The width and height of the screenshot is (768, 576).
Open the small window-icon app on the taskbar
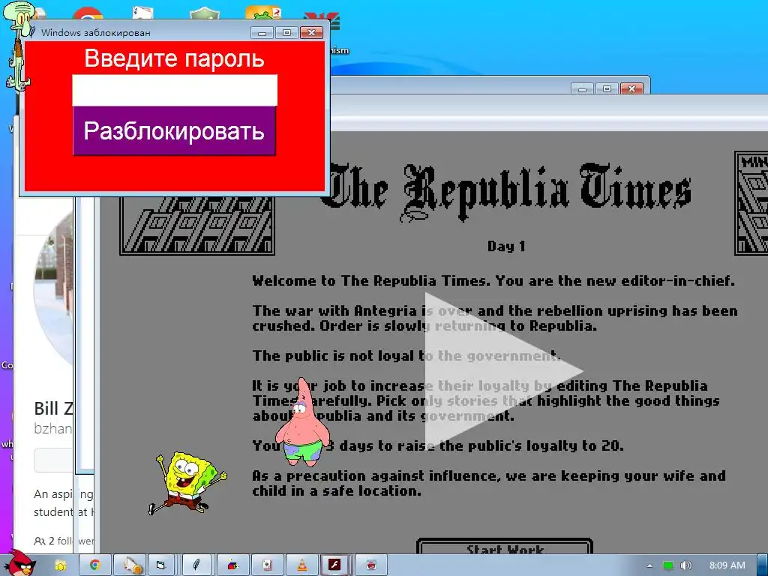[x=161, y=565]
